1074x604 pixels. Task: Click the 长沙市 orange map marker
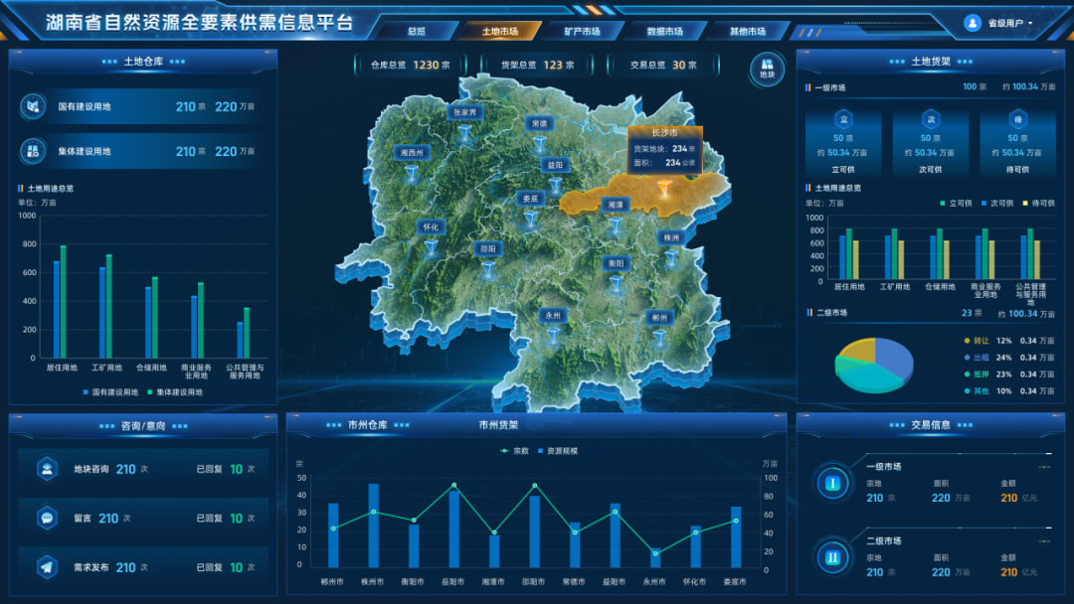point(663,188)
